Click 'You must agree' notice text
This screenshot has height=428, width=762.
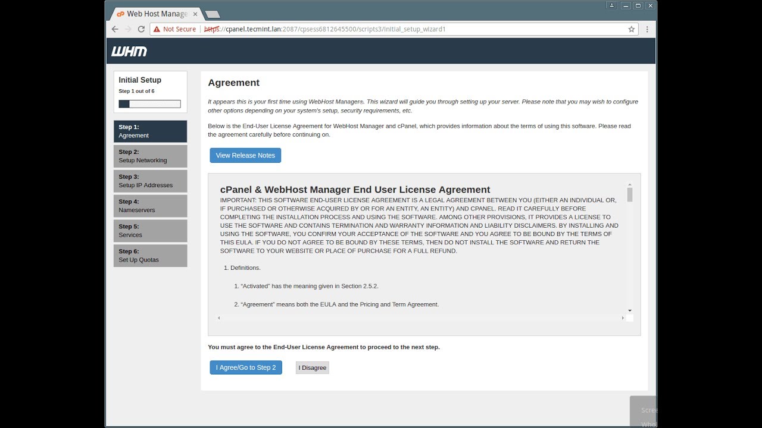pos(324,347)
